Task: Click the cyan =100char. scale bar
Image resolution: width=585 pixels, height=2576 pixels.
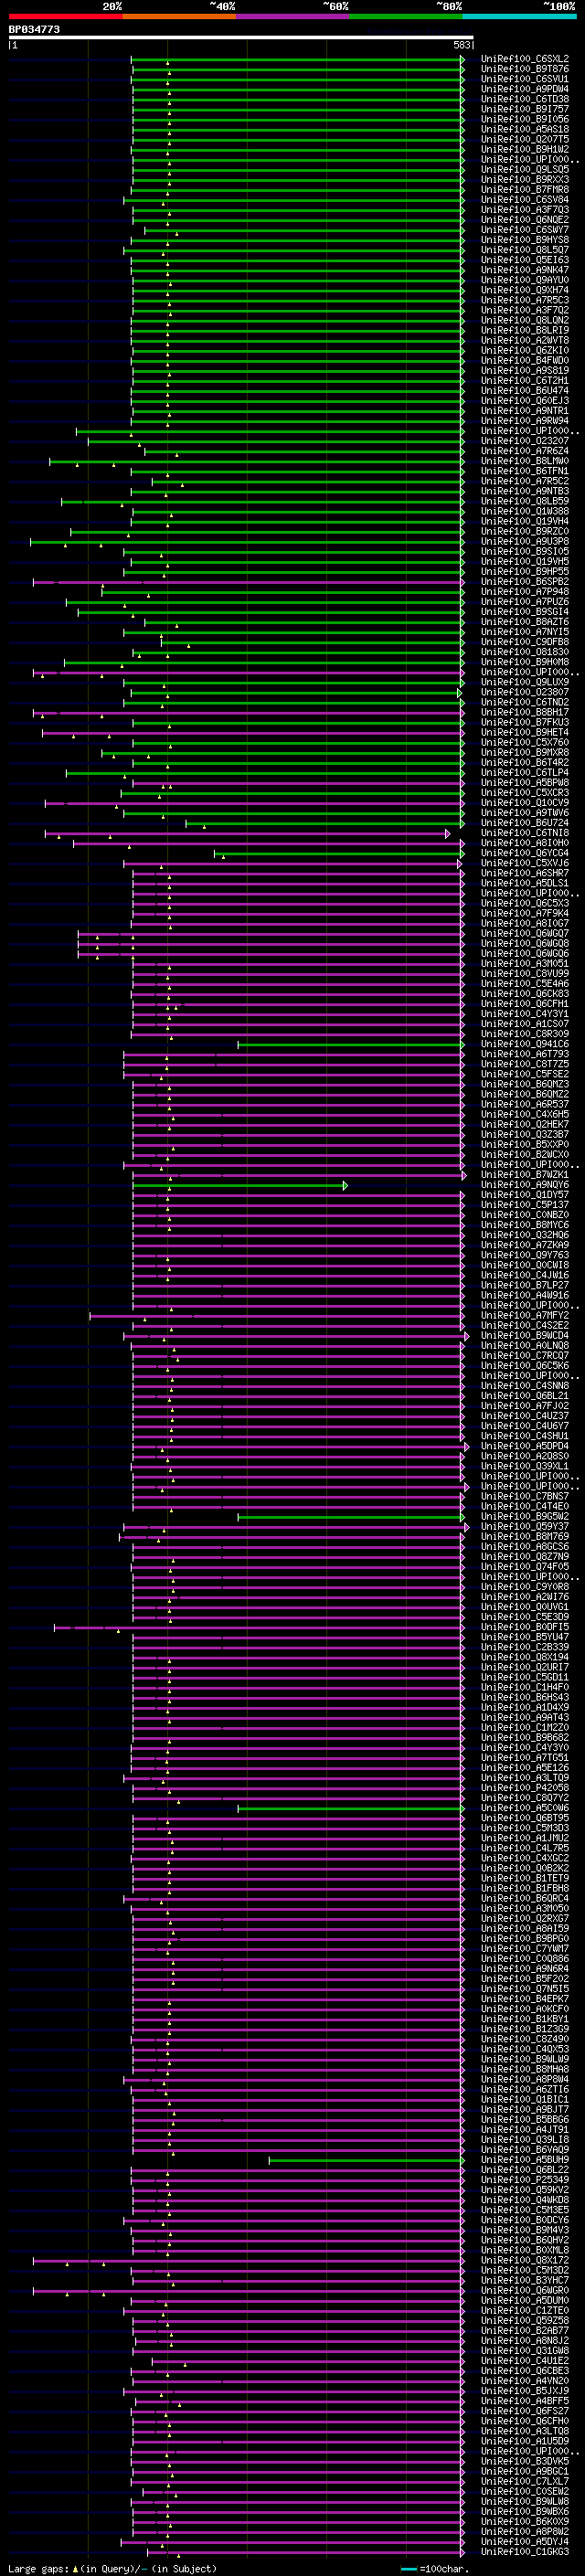Action: [x=408, y=2568]
